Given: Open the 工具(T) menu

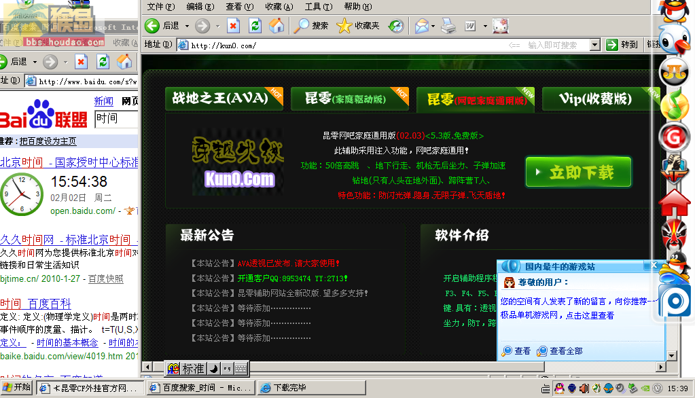Looking at the screenshot, I should click(x=319, y=7).
